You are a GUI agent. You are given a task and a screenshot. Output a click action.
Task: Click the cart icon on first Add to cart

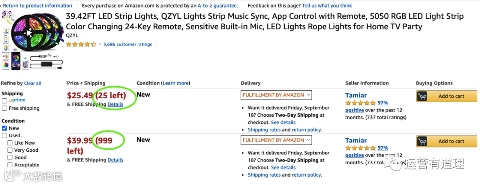pos(423,96)
